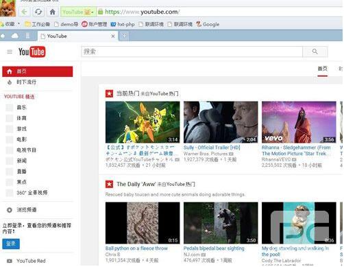Play the Sully trailer thumbnail 2:04

[x=221, y=122]
